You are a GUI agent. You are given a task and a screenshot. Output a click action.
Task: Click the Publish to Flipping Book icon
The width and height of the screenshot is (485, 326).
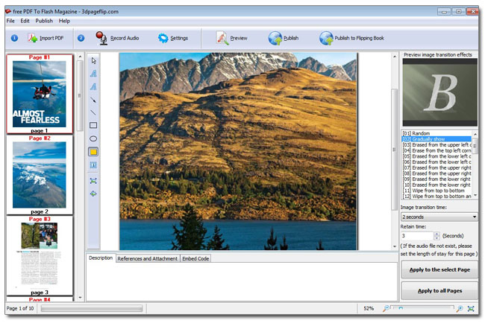pos(326,38)
